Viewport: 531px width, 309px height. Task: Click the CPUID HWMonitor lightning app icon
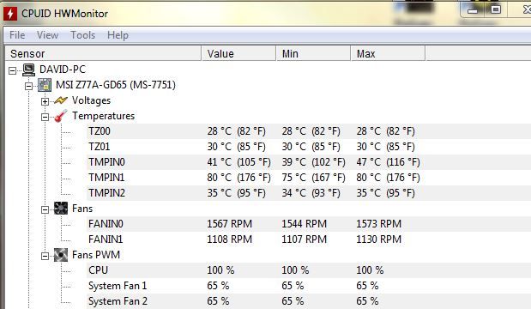click(10, 14)
